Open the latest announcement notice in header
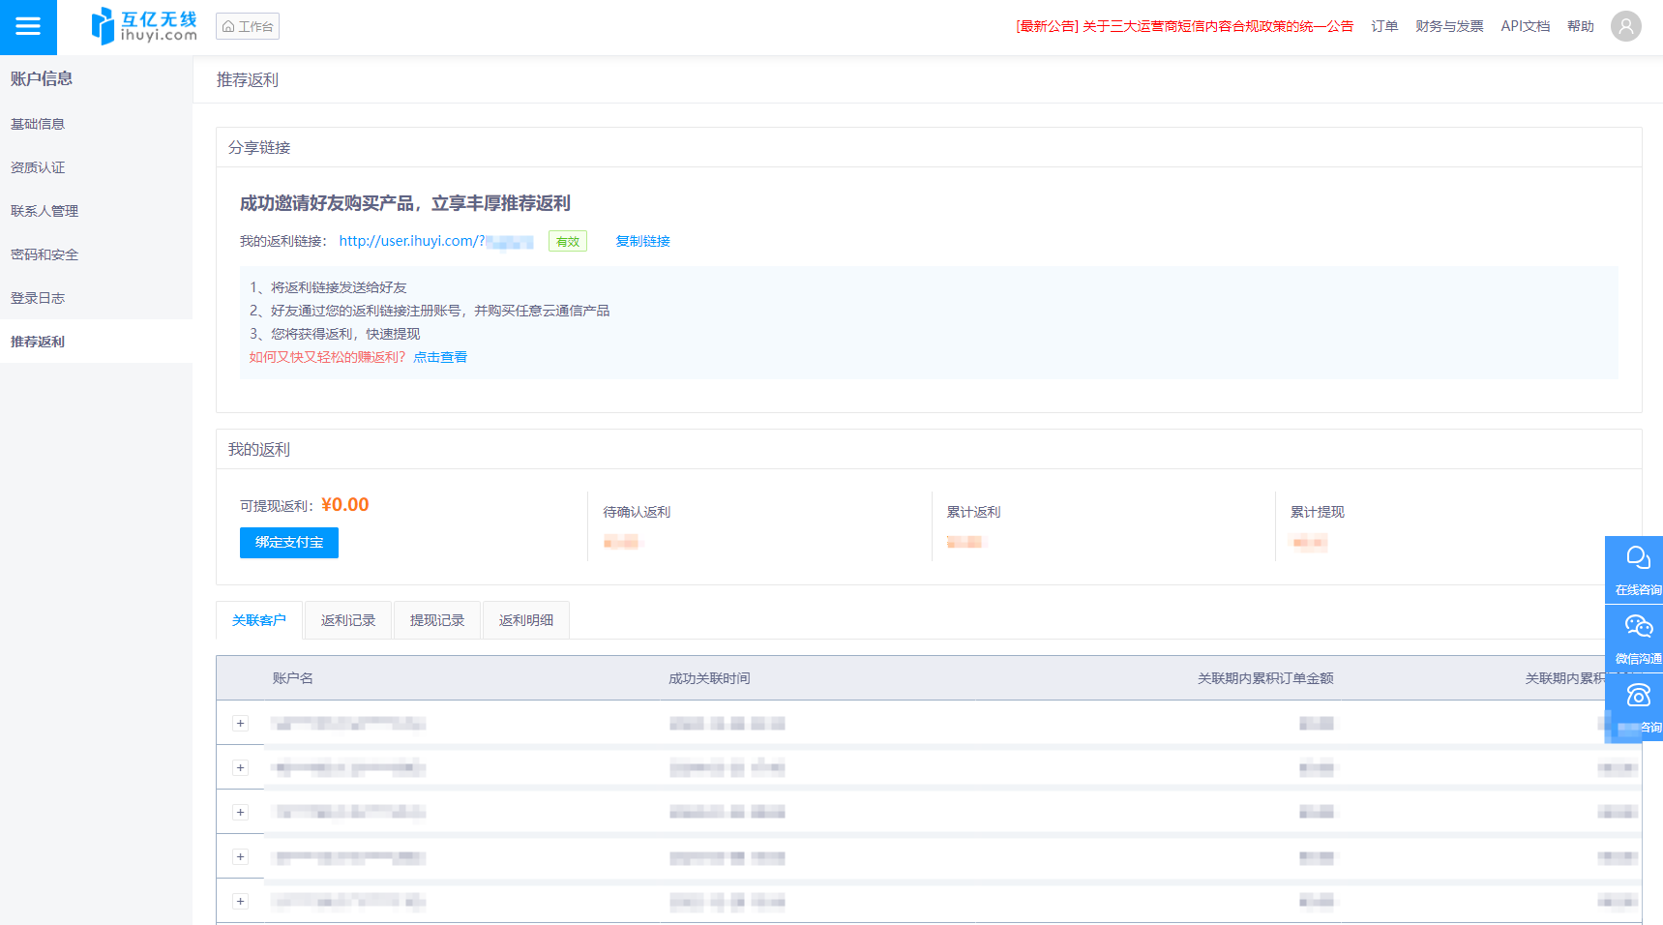The width and height of the screenshot is (1663, 925). (x=1184, y=26)
